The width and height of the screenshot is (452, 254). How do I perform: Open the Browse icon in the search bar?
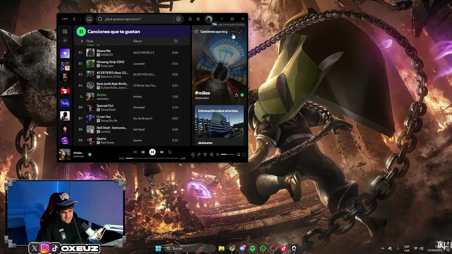(x=178, y=19)
